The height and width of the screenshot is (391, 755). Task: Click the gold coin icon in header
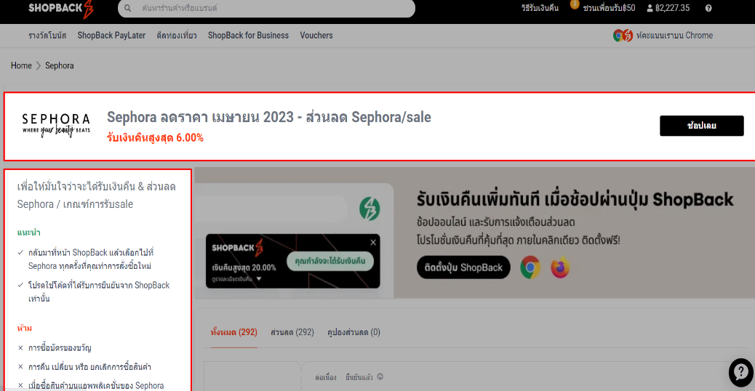click(x=575, y=4)
